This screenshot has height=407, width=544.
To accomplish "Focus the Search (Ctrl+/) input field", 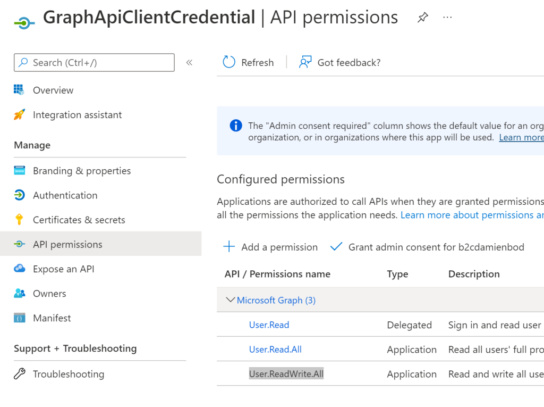I will 94,63.
